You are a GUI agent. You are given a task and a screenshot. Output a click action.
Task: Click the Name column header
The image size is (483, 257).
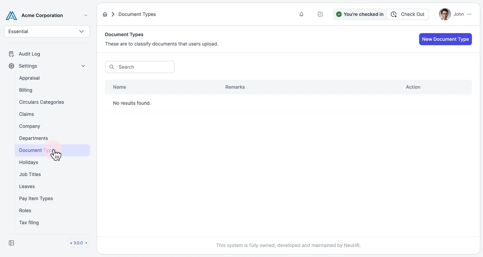pos(119,87)
